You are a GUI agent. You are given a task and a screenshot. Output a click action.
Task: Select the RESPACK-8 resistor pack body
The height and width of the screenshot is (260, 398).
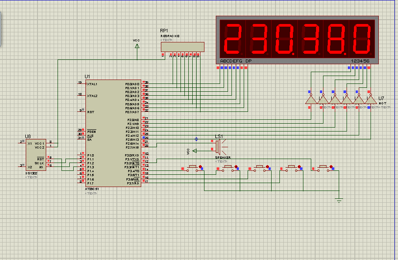coord(183,47)
